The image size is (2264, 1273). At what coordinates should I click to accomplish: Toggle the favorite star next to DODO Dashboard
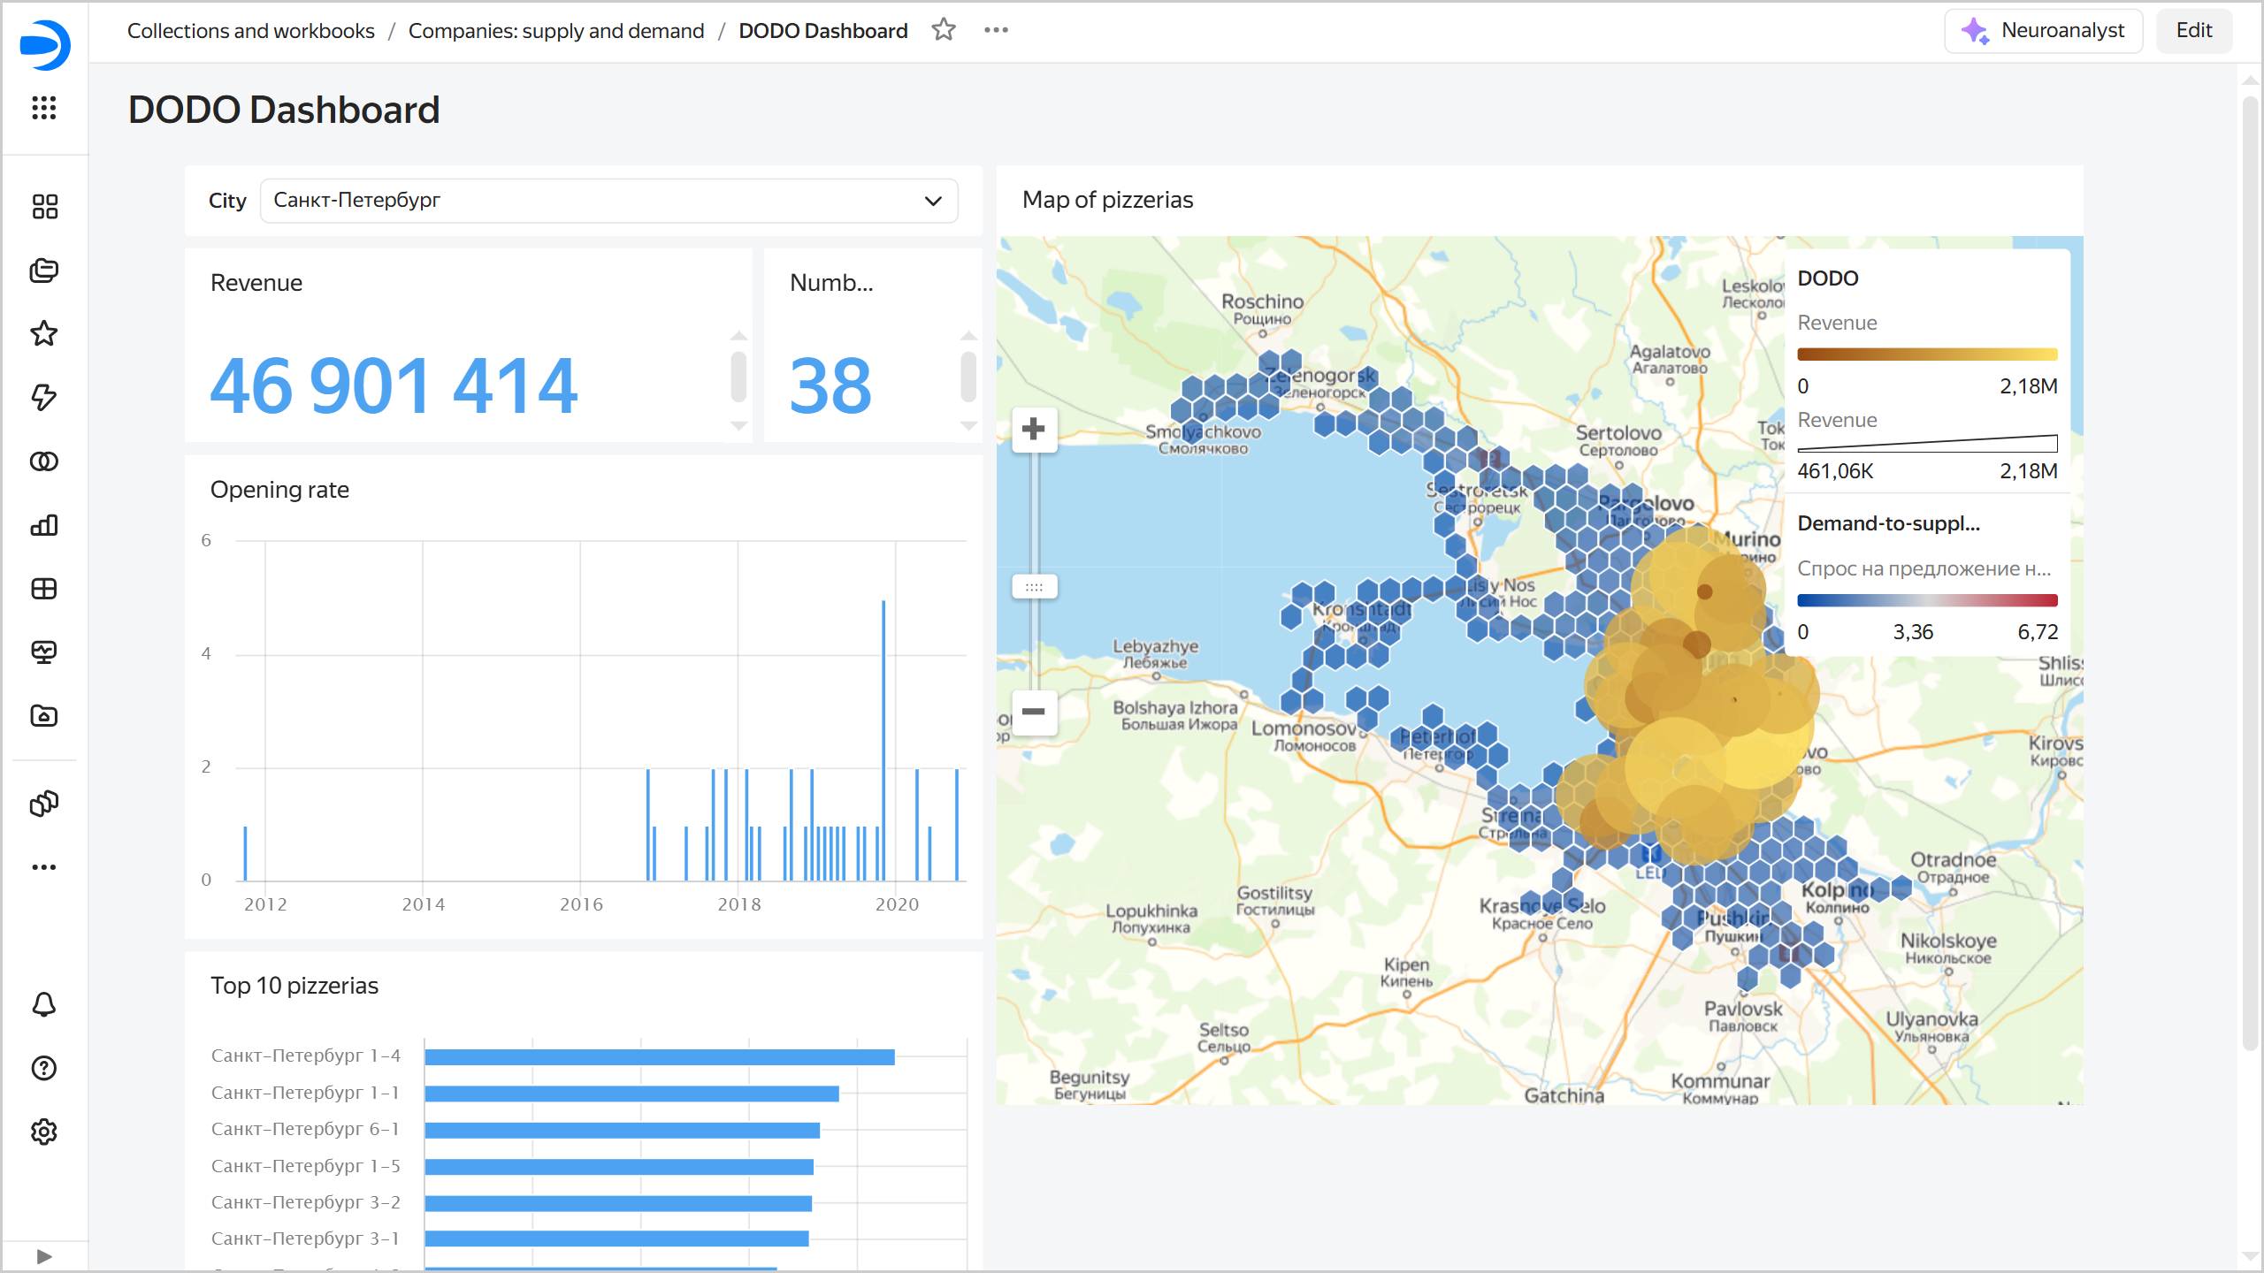(x=944, y=29)
